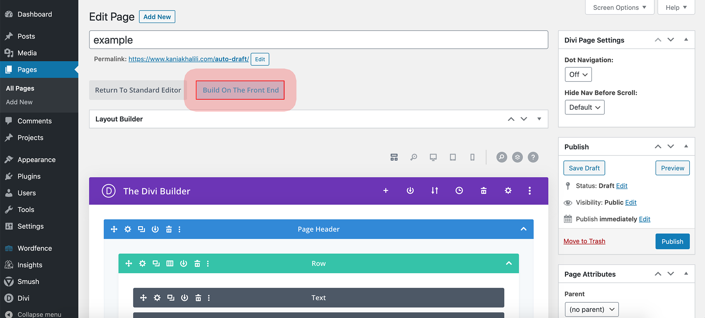Open three-dot menu in Divi Builder bar
This screenshot has height=318, width=705.
click(529, 191)
